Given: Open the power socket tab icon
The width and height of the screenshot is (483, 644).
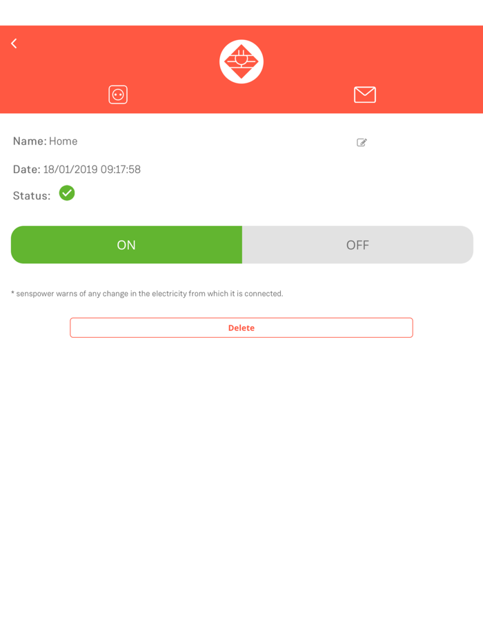Looking at the screenshot, I should click(118, 95).
